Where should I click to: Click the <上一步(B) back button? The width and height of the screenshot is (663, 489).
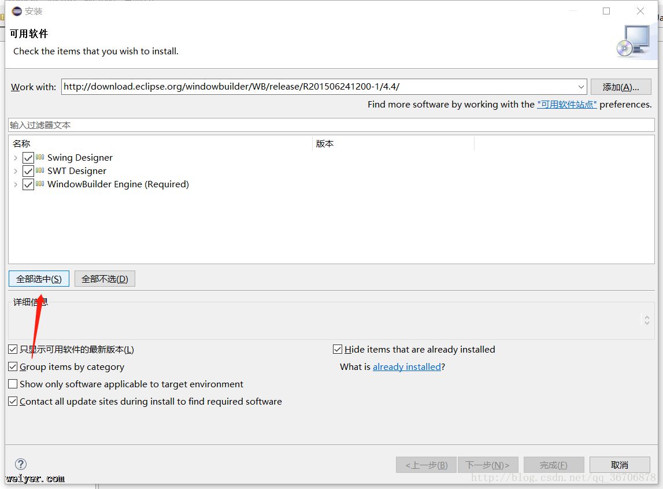[x=426, y=465]
